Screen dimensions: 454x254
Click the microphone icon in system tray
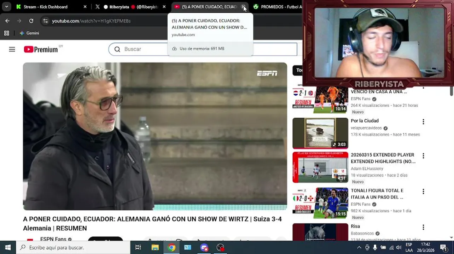tap(375, 248)
